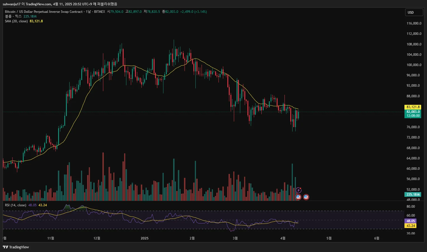Click the 11월 label on the time axis
The width and height of the screenshot is (427, 252).
[51, 238]
